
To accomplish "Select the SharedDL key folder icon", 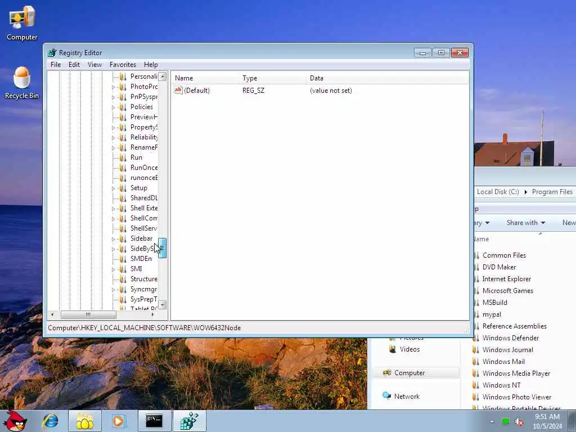I will click(x=123, y=198).
